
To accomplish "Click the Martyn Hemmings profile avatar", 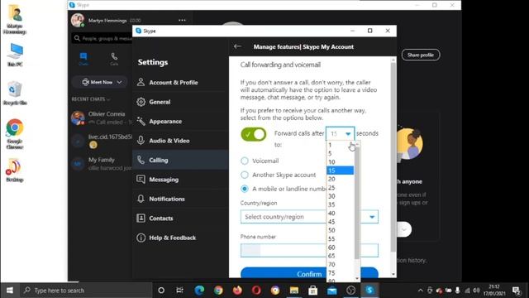I will (x=78, y=20).
